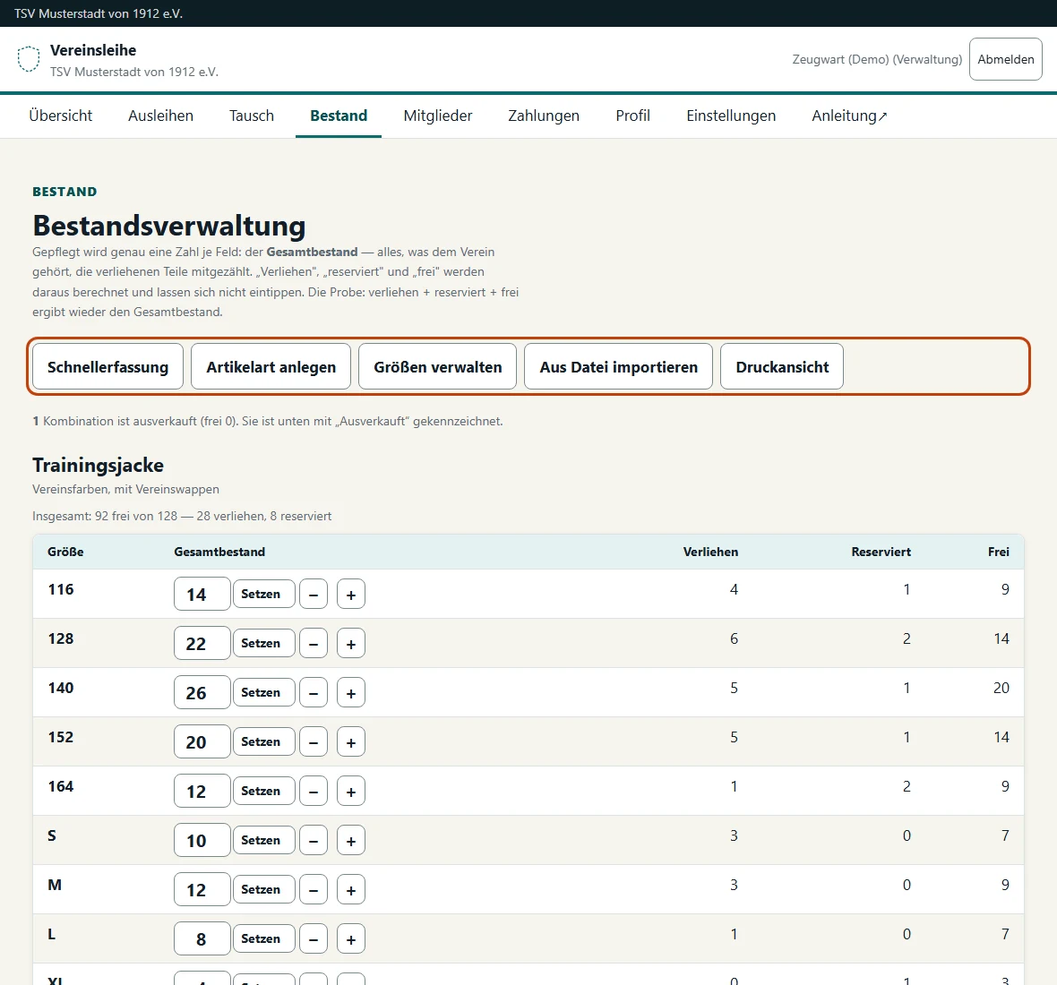Screen dimensions: 1057x985
Task: Click the Gesamtbestand column header
Action: (219, 552)
